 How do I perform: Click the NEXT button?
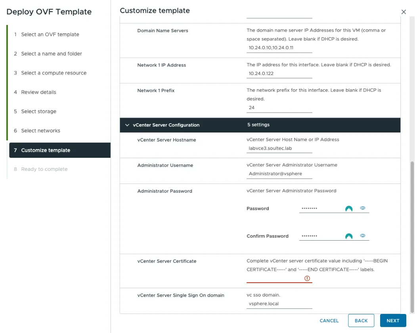pyautogui.click(x=393, y=320)
